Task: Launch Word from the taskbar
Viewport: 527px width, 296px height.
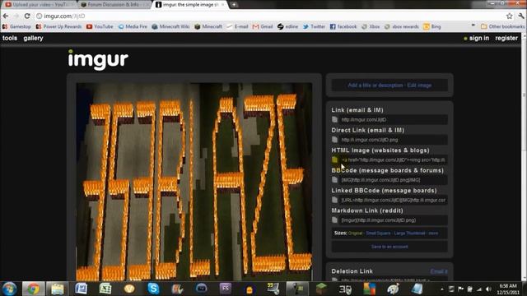Action: [x=81, y=289]
